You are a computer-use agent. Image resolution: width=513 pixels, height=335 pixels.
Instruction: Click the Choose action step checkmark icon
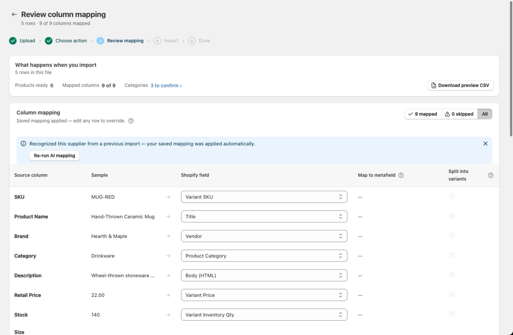point(49,41)
